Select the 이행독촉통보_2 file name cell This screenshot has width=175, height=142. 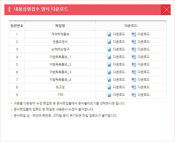click(60, 65)
